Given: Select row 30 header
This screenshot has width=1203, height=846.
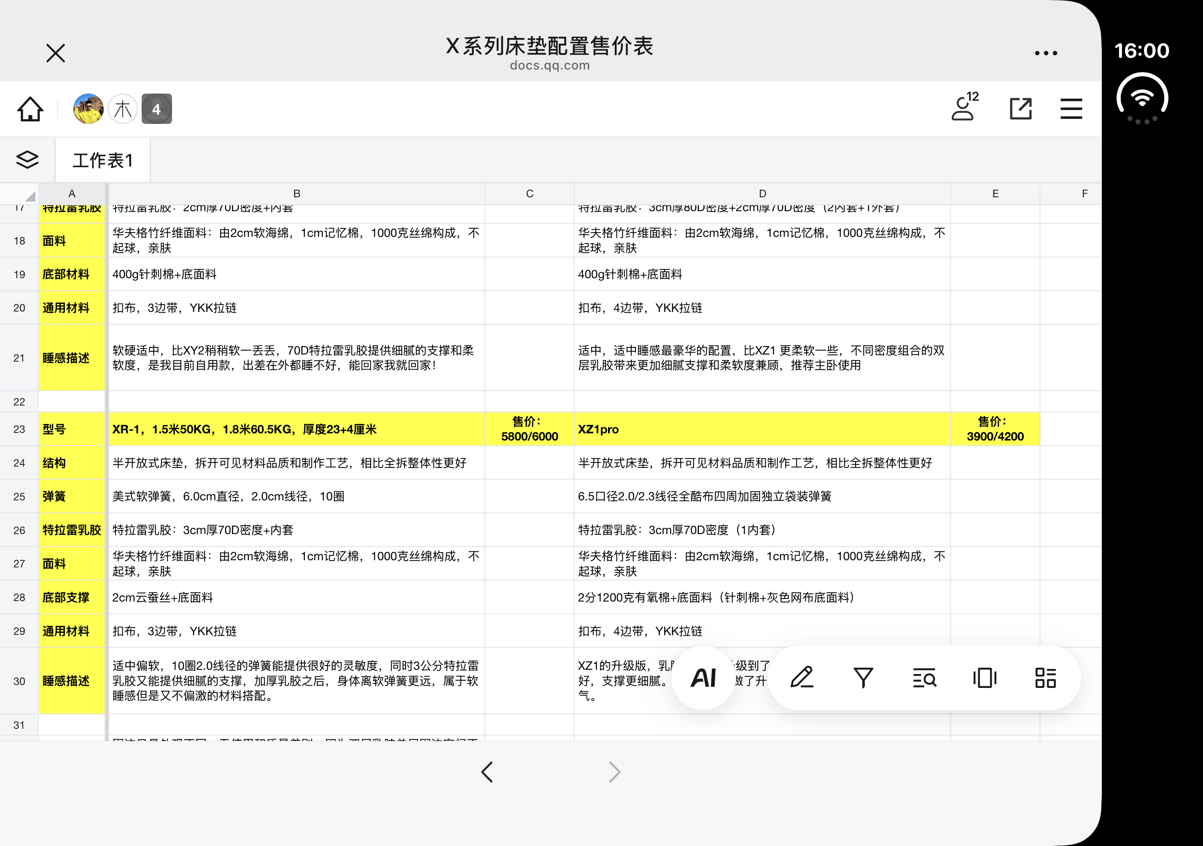Looking at the screenshot, I should coord(19,681).
